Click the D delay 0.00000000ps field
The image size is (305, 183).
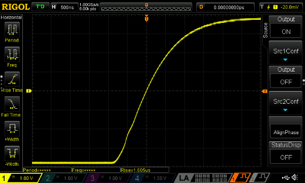225,7
